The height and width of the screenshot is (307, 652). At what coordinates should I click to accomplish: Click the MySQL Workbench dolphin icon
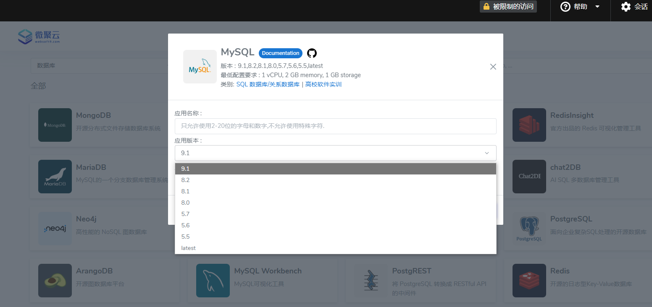coord(213,281)
